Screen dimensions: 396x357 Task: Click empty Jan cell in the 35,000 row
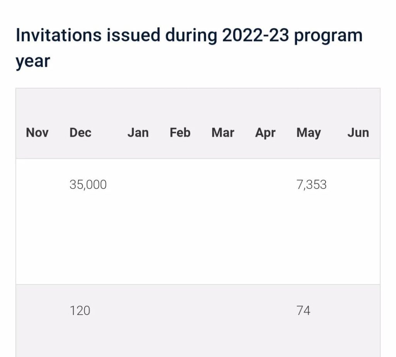tap(138, 185)
